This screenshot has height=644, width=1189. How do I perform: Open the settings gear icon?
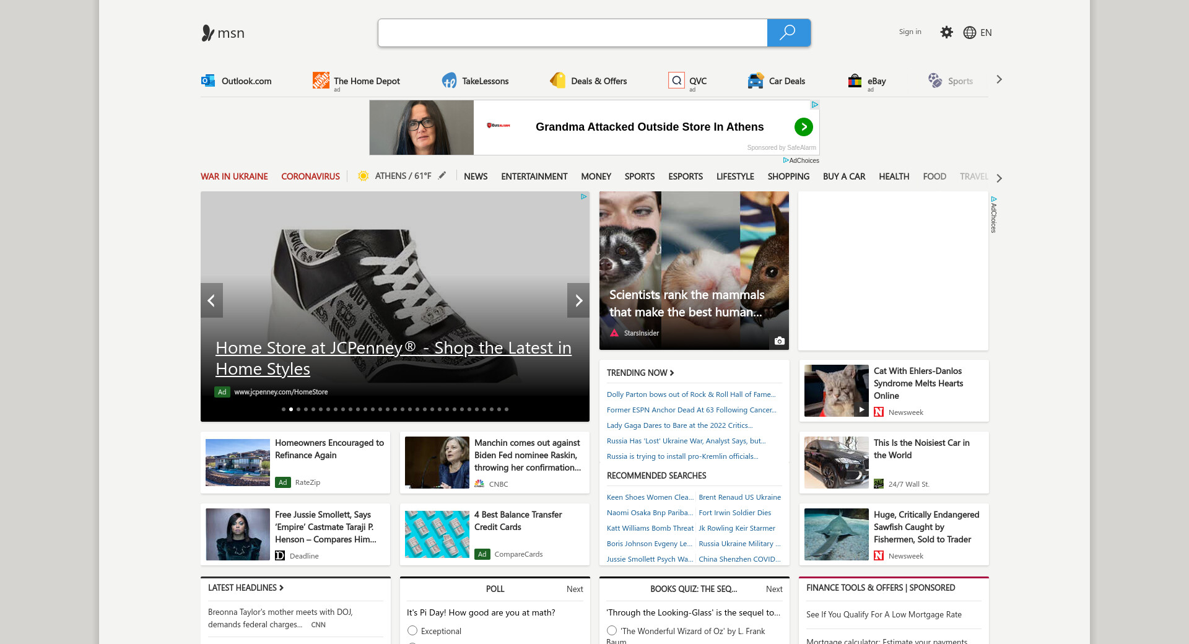pyautogui.click(x=946, y=32)
